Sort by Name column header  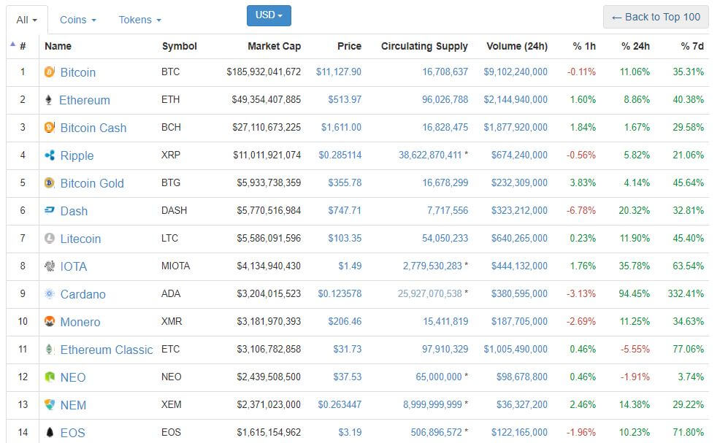click(x=58, y=47)
